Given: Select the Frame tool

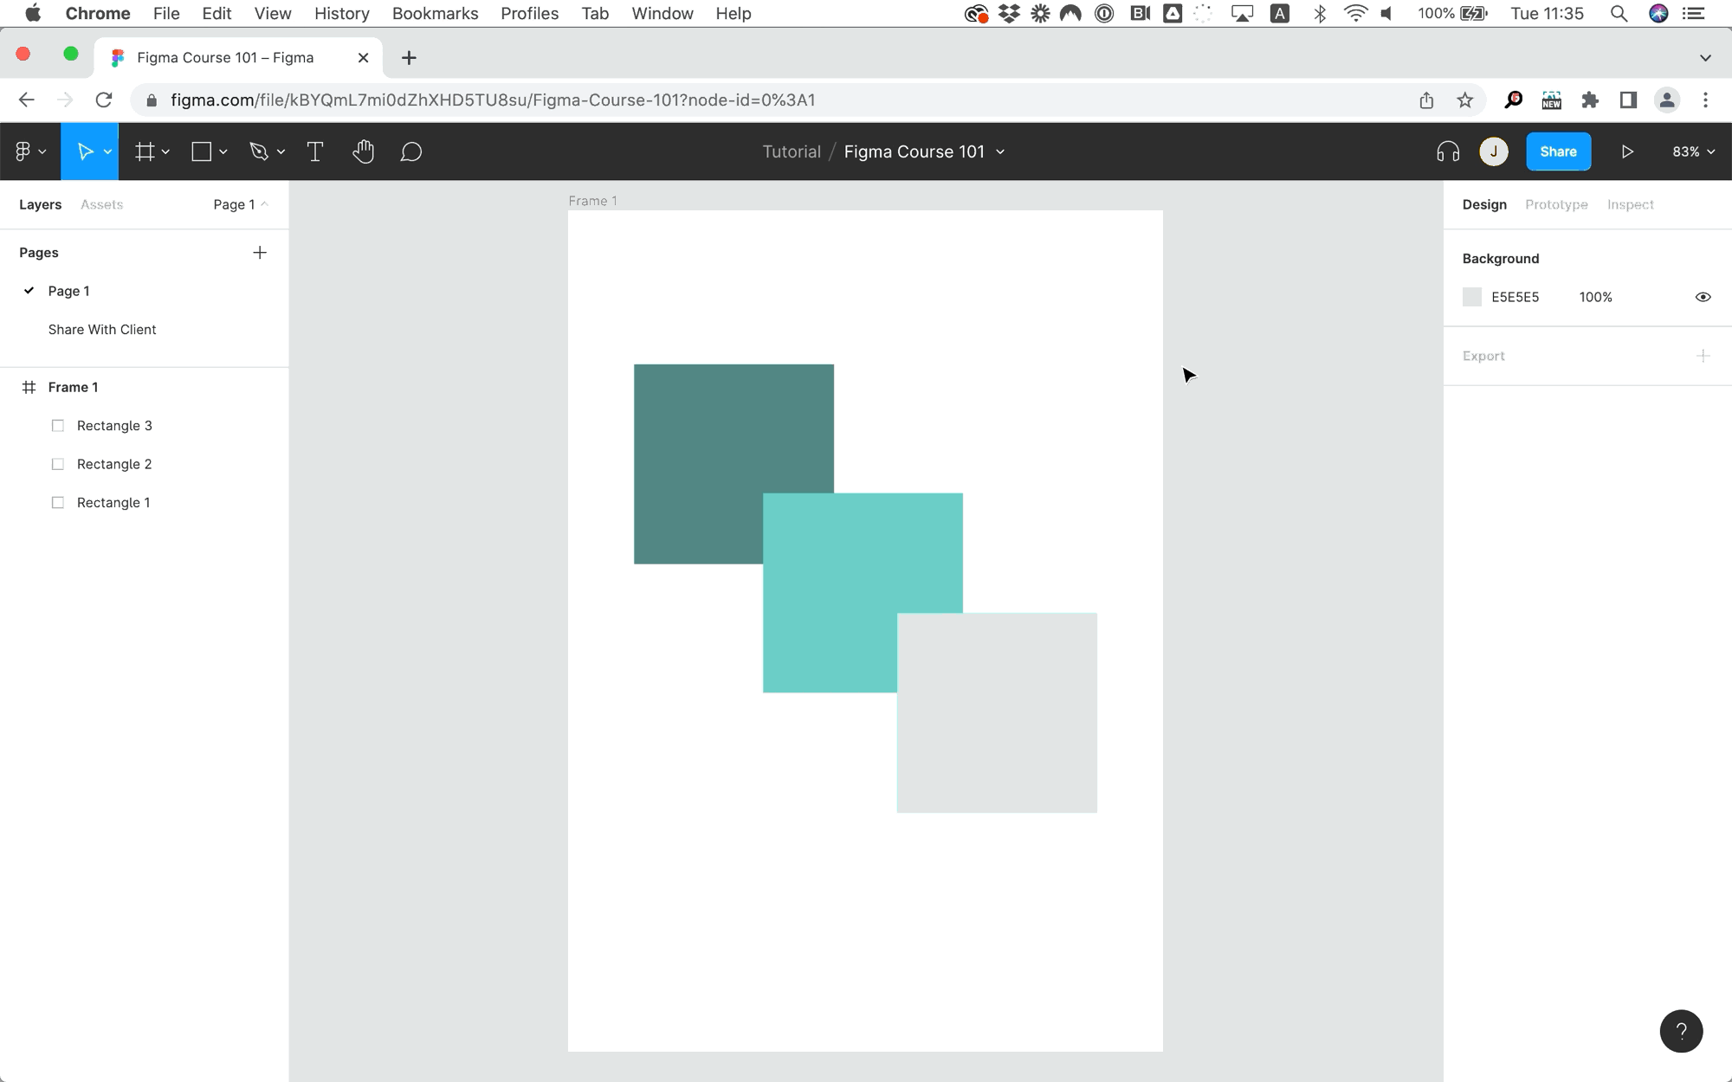Looking at the screenshot, I should [145, 151].
